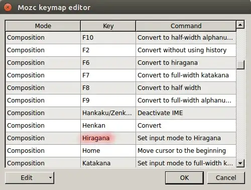
Task: Sort table by Key column header
Action: point(108,26)
